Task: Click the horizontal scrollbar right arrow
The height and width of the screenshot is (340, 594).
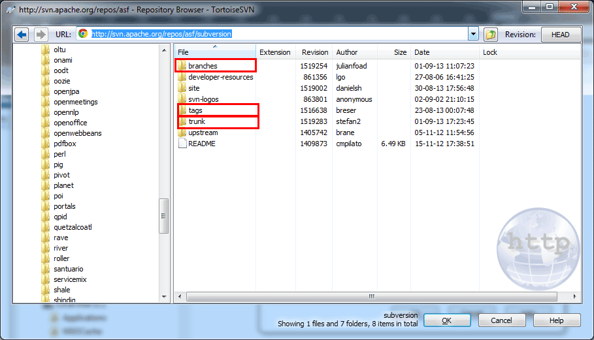Action: pos(574,296)
